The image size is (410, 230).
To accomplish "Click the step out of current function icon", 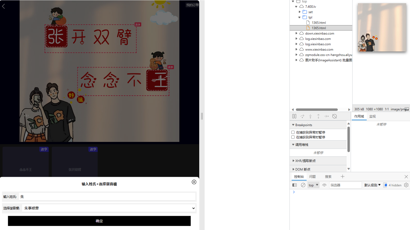I will coord(318,116).
